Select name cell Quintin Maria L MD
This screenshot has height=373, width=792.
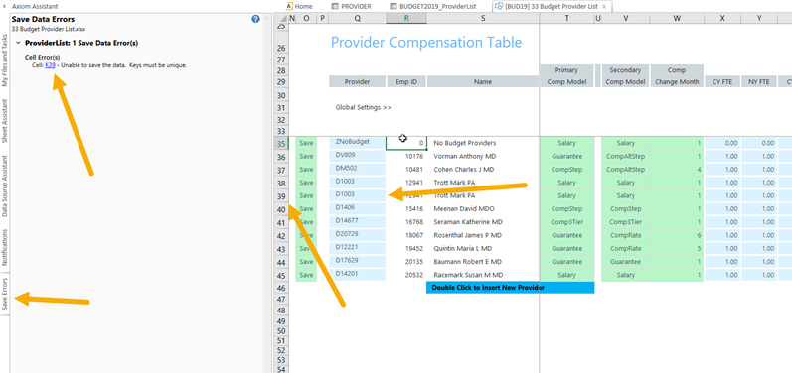483,248
